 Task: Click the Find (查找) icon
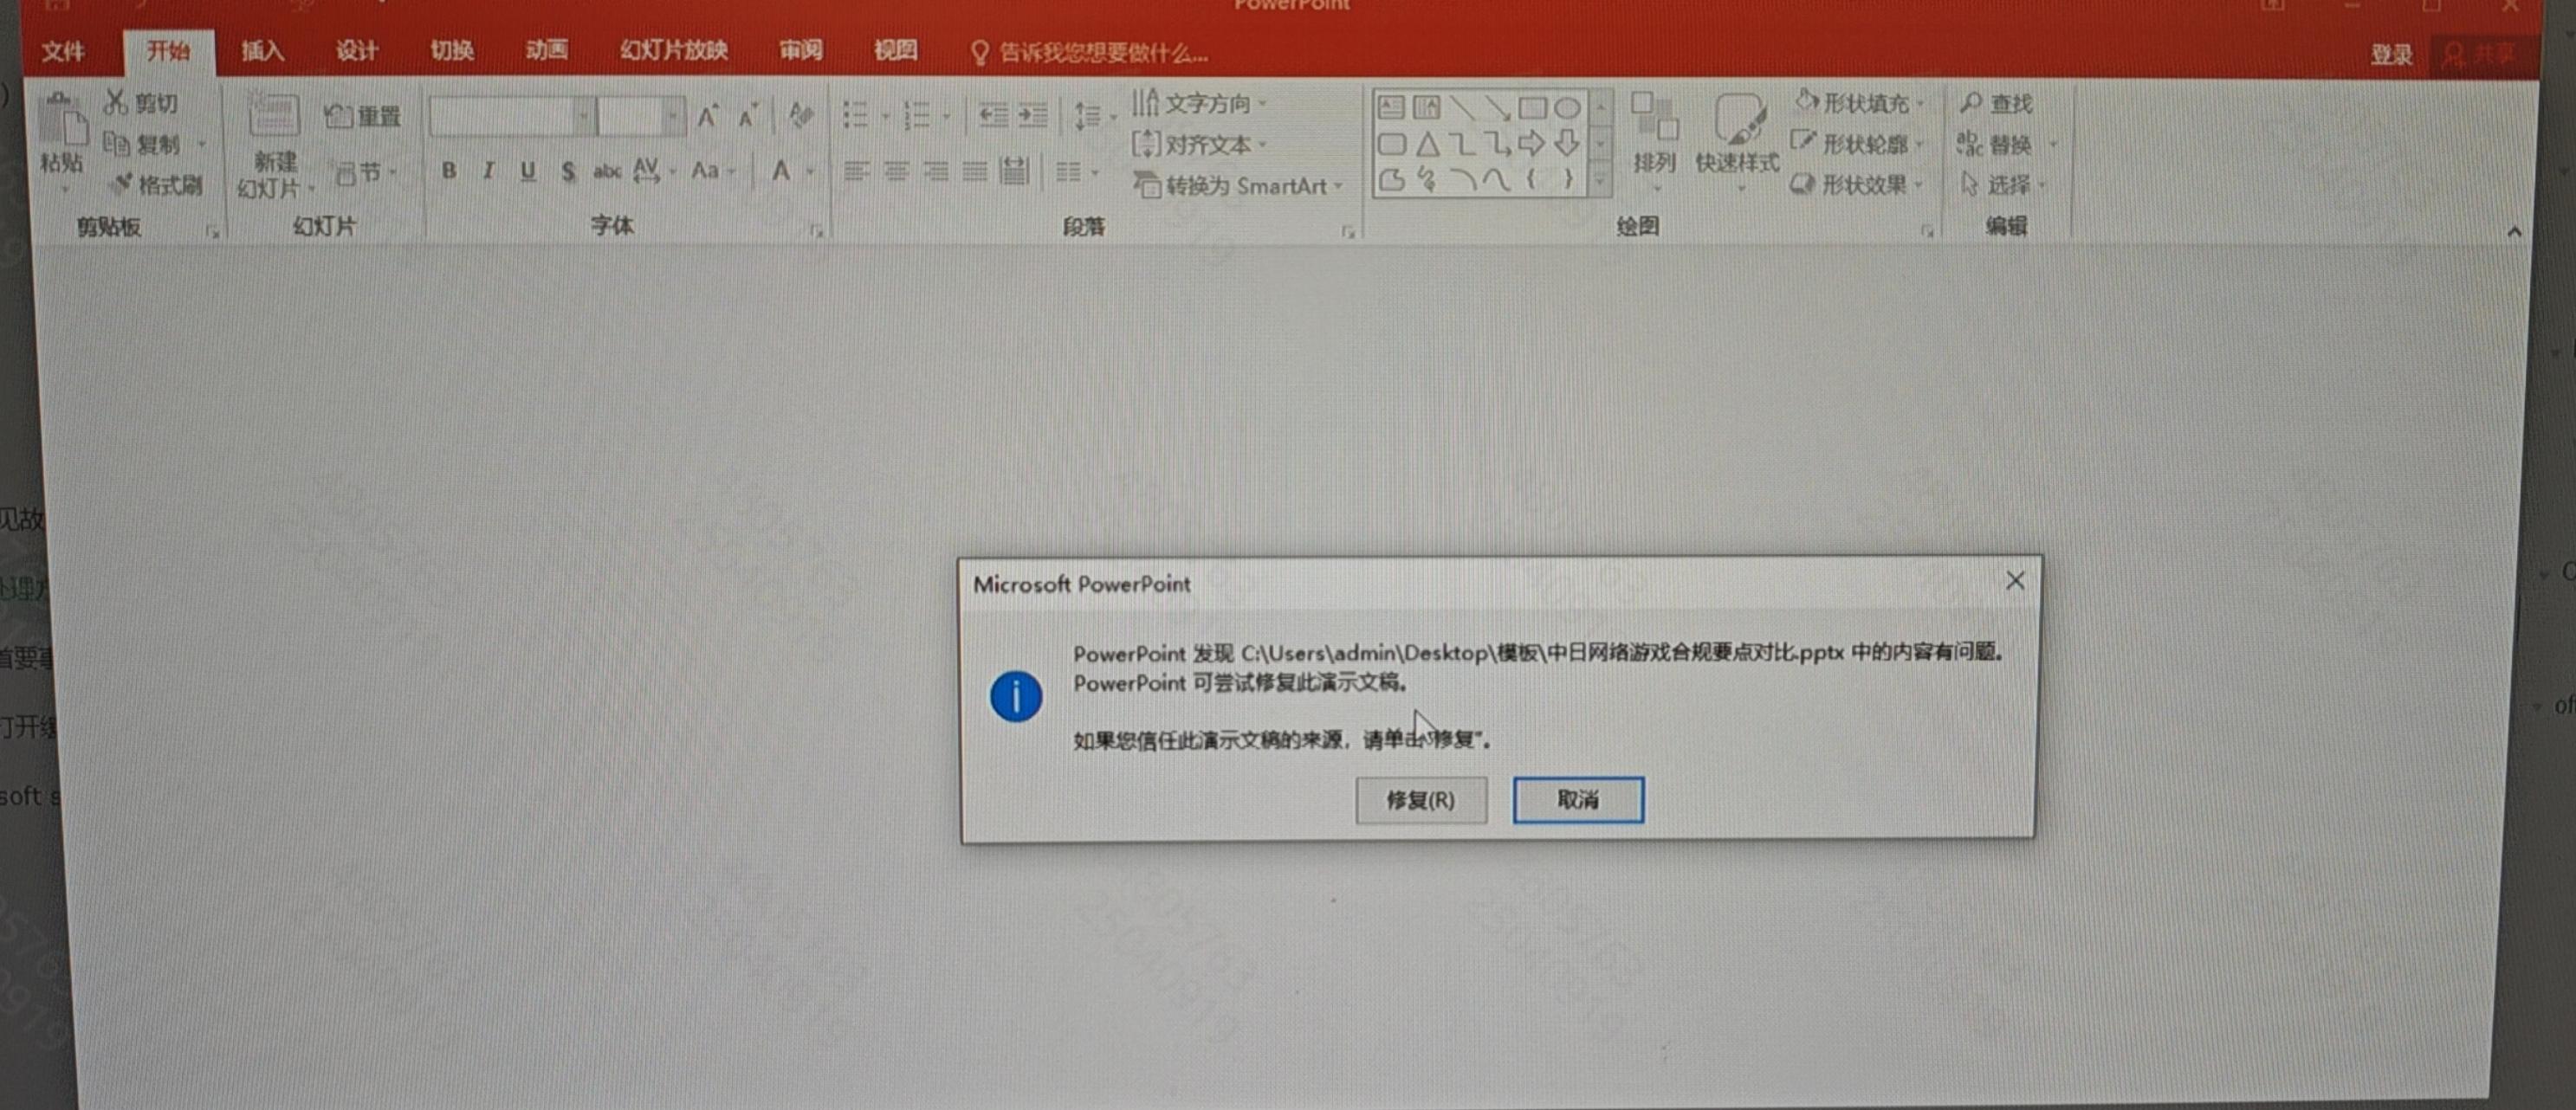(x=1970, y=102)
